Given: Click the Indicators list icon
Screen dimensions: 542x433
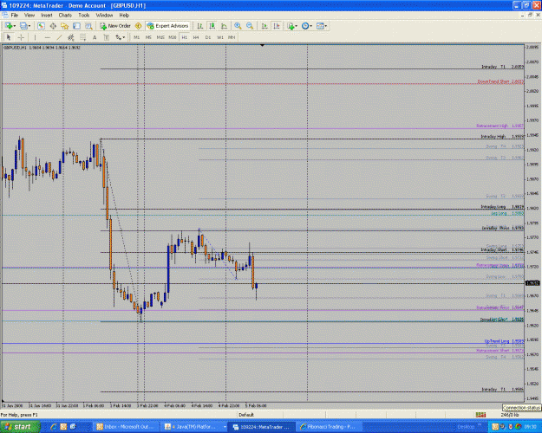Looking at the screenshot, I should pyautogui.click(x=291, y=26).
